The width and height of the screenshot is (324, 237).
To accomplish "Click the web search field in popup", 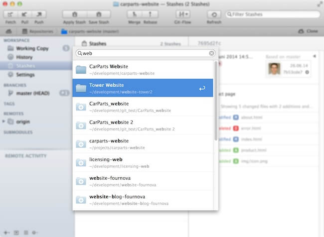I will [x=146, y=53].
